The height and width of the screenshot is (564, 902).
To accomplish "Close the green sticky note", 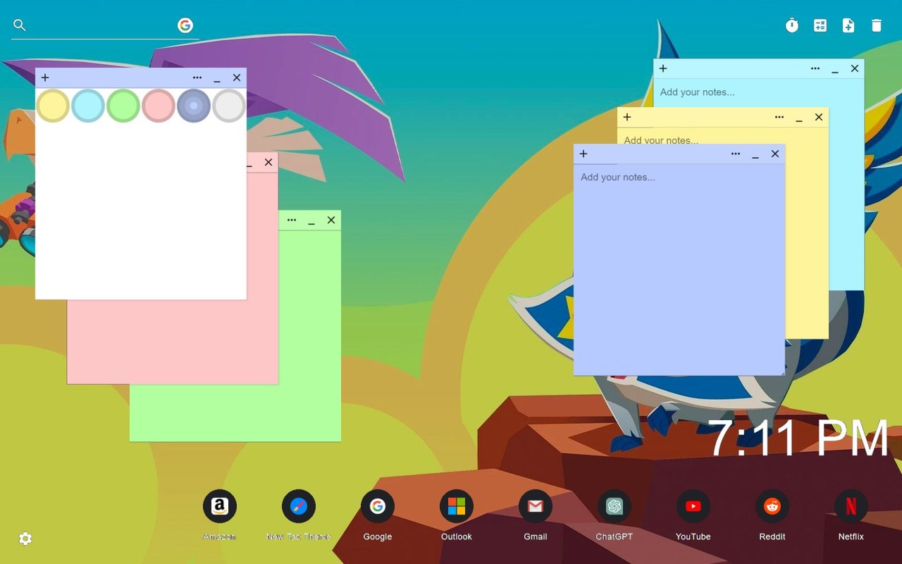I will coord(331,220).
